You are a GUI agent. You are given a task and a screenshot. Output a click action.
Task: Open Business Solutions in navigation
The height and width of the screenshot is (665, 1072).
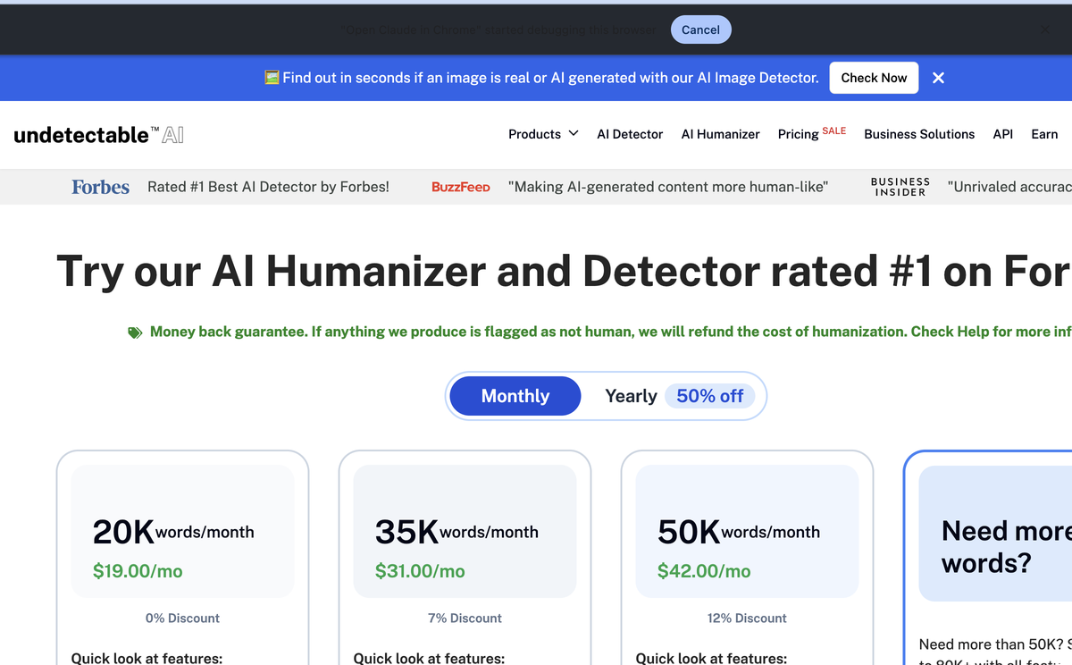919,134
